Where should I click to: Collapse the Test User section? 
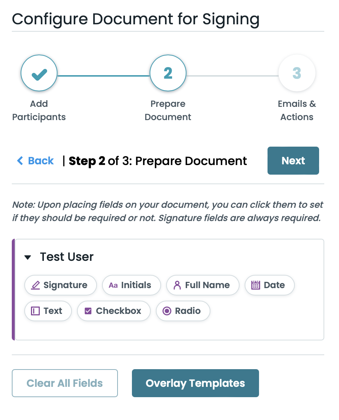click(x=28, y=257)
